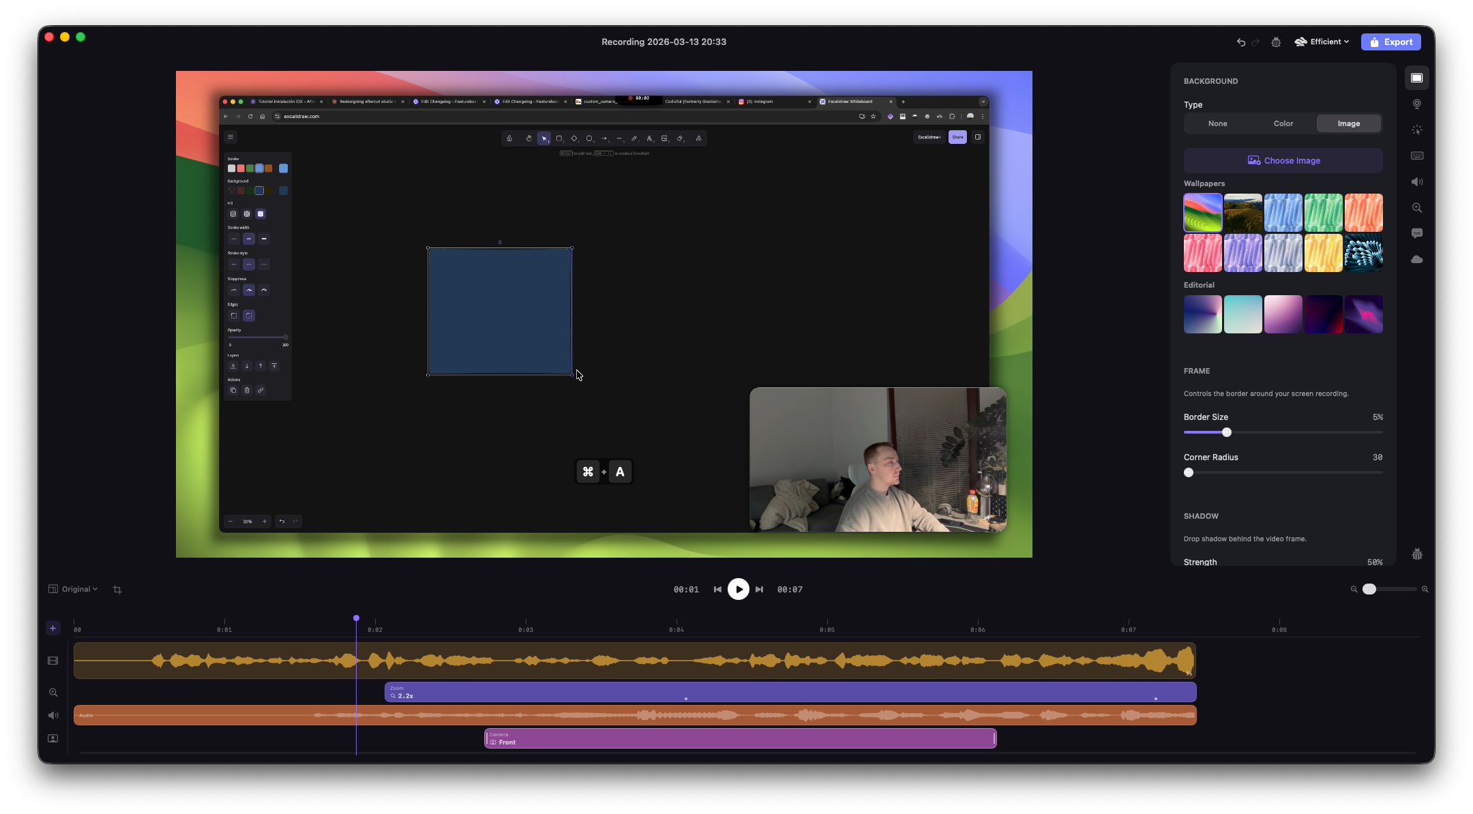Click the undo arrow in title bar
This screenshot has height=814, width=1473.
[1240, 42]
